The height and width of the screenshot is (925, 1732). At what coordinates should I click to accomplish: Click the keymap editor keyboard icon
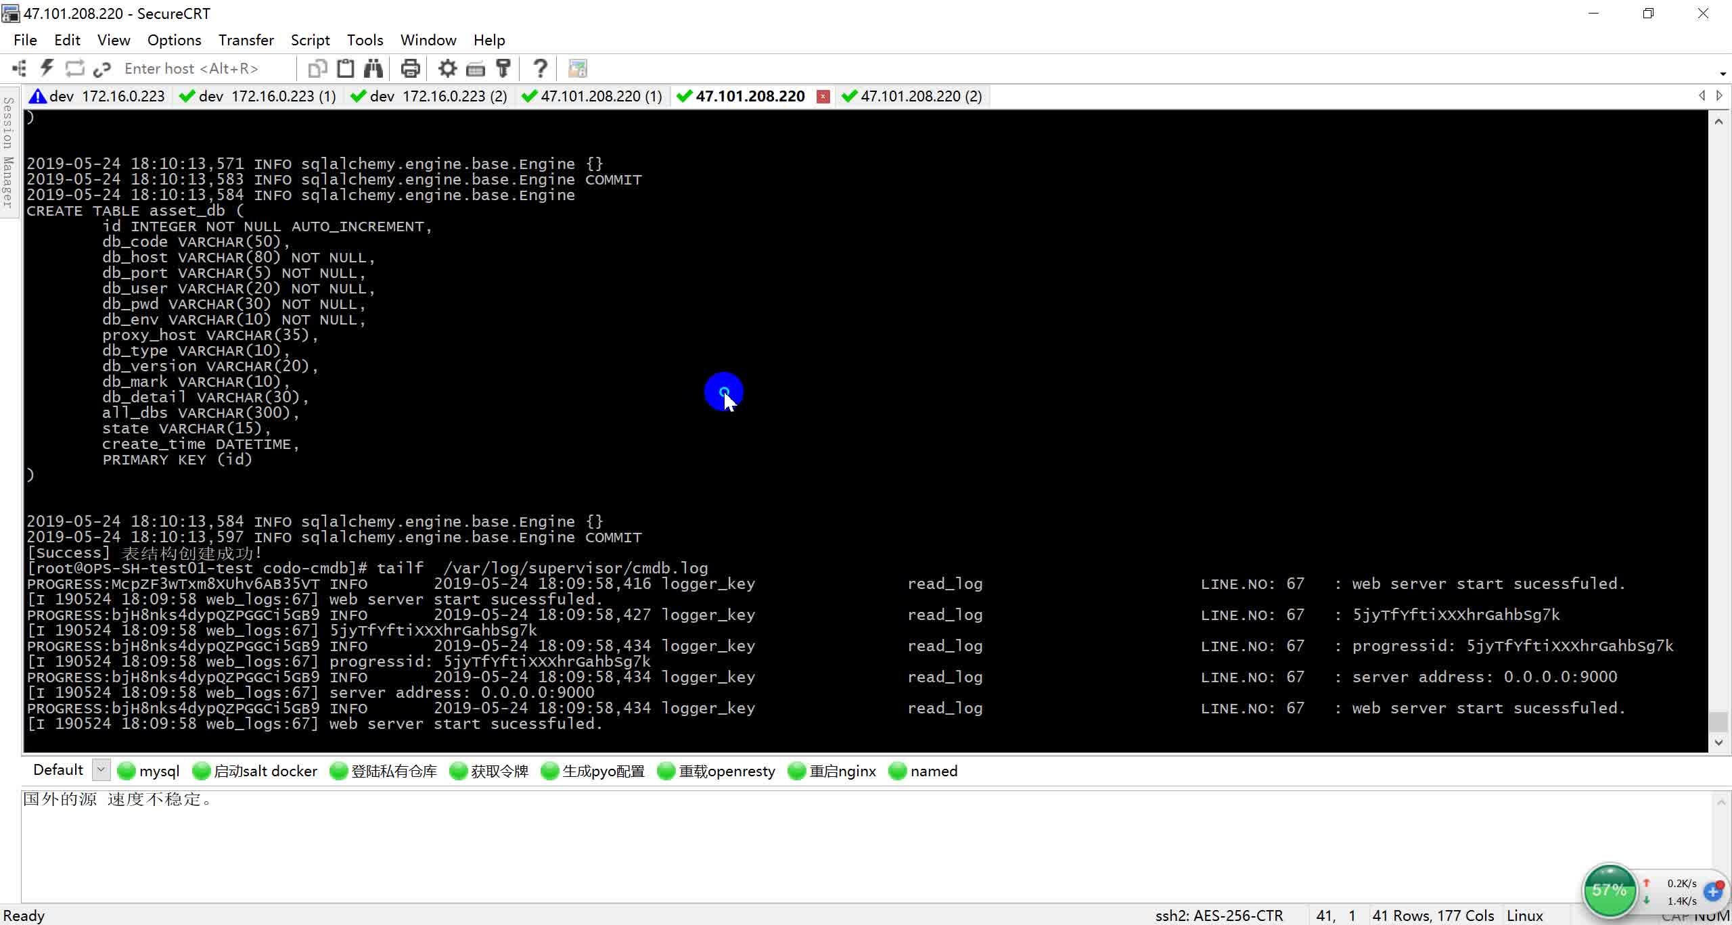tap(476, 68)
